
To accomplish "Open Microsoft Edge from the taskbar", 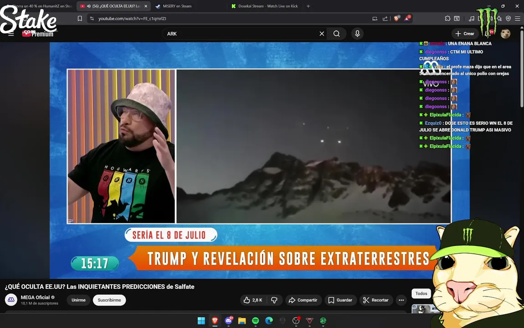I will pos(269,321).
